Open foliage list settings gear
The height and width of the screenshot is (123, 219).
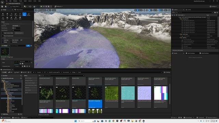click(x=31, y=45)
